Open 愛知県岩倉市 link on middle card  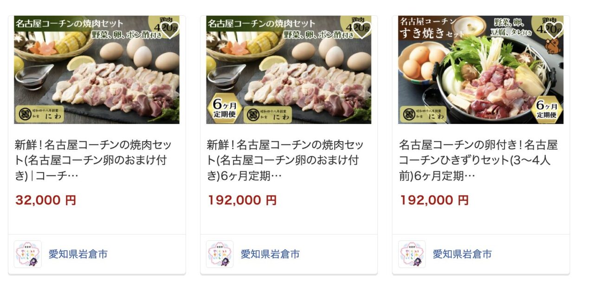pyautogui.click(x=270, y=254)
